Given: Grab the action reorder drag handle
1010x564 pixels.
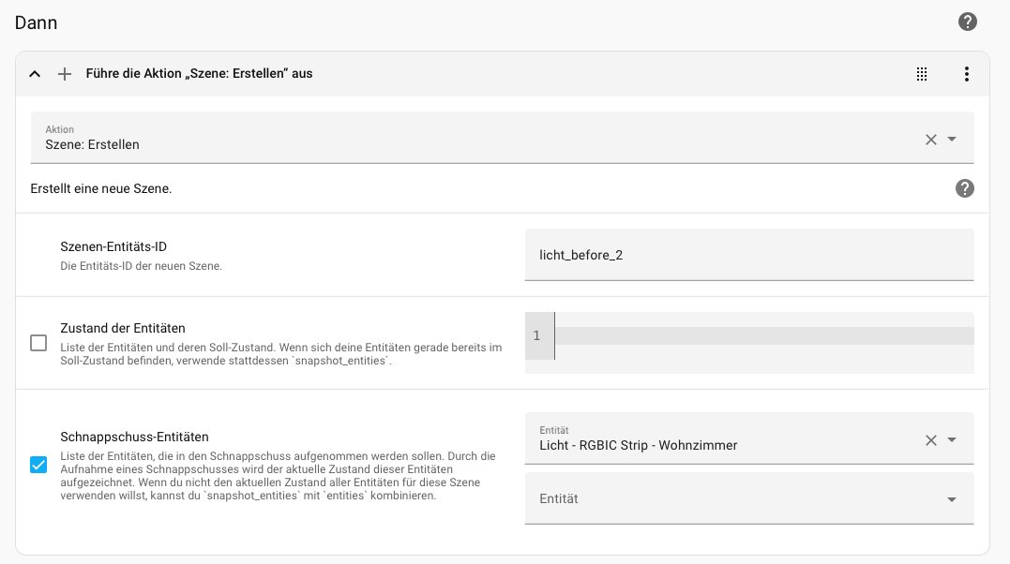Looking at the screenshot, I should pos(922,74).
